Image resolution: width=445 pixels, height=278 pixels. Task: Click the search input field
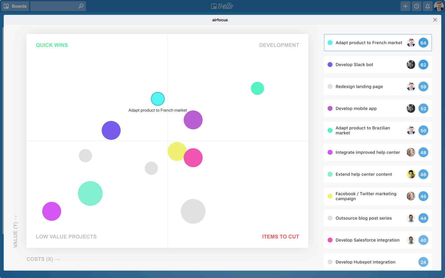54,6
